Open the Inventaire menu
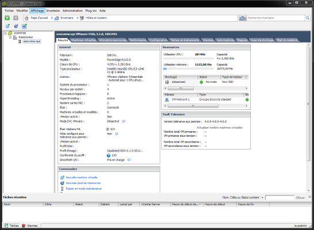The image size is (314, 230). (x=53, y=10)
